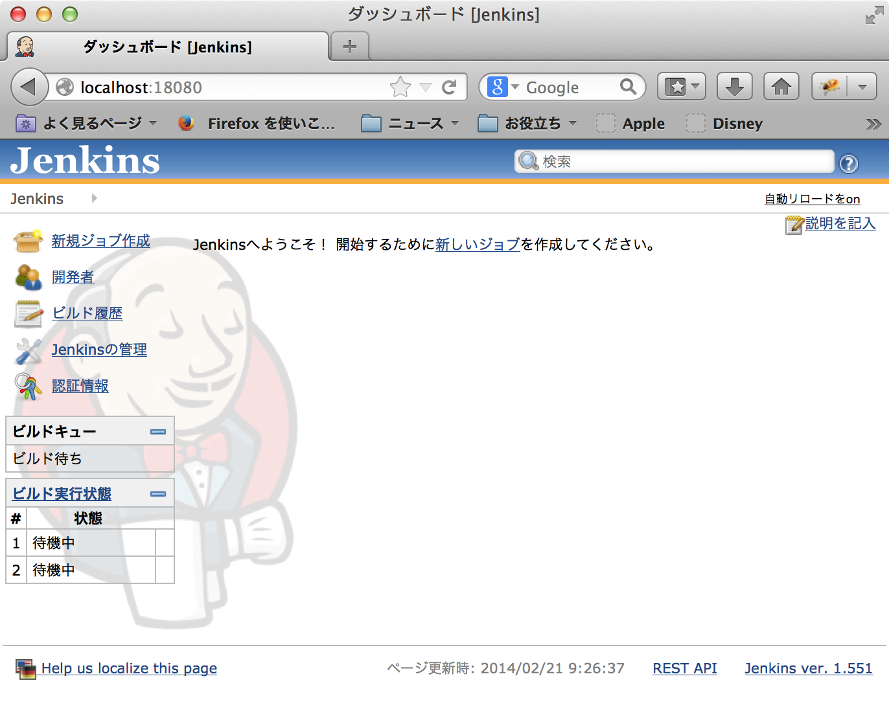Click the Jenkinsの管理 wrench icon
The width and height of the screenshot is (889, 707).
pyautogui.click(x=29, y=350)
